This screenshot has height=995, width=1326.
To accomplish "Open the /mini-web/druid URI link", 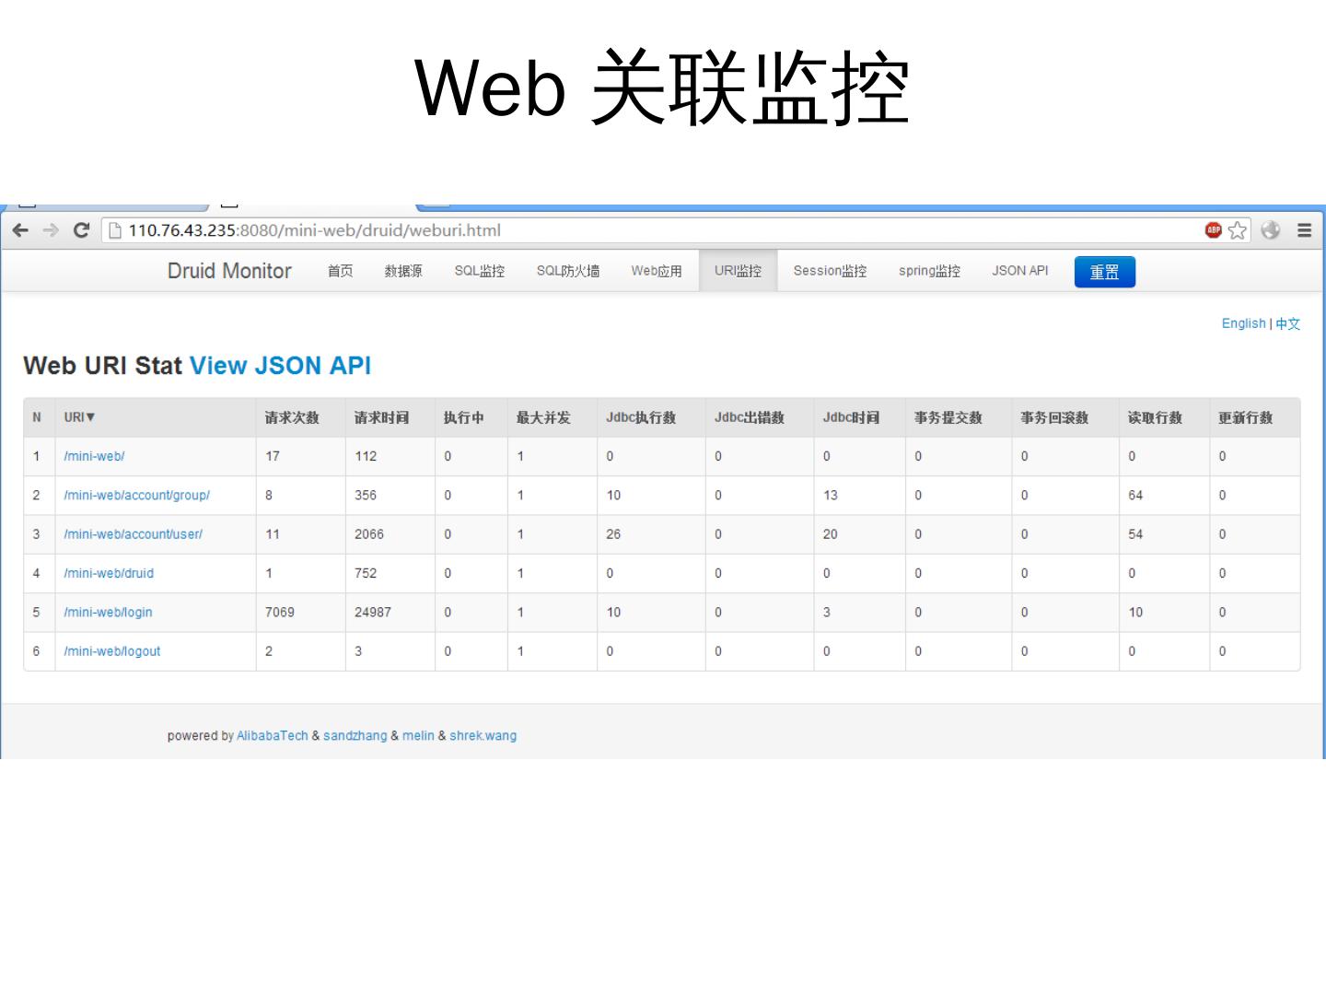I will click(x=109, y=573).
